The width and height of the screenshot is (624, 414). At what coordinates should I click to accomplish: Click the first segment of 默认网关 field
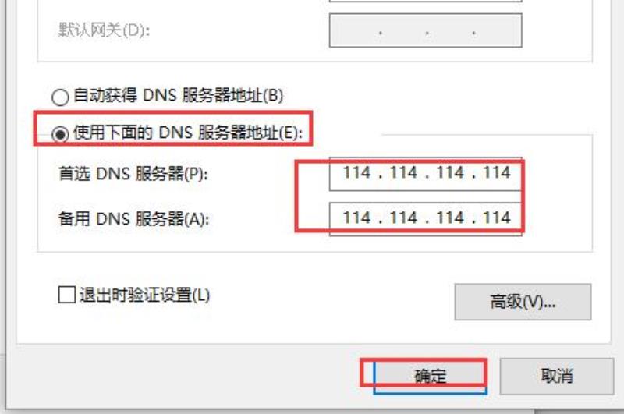pos(355,30)
